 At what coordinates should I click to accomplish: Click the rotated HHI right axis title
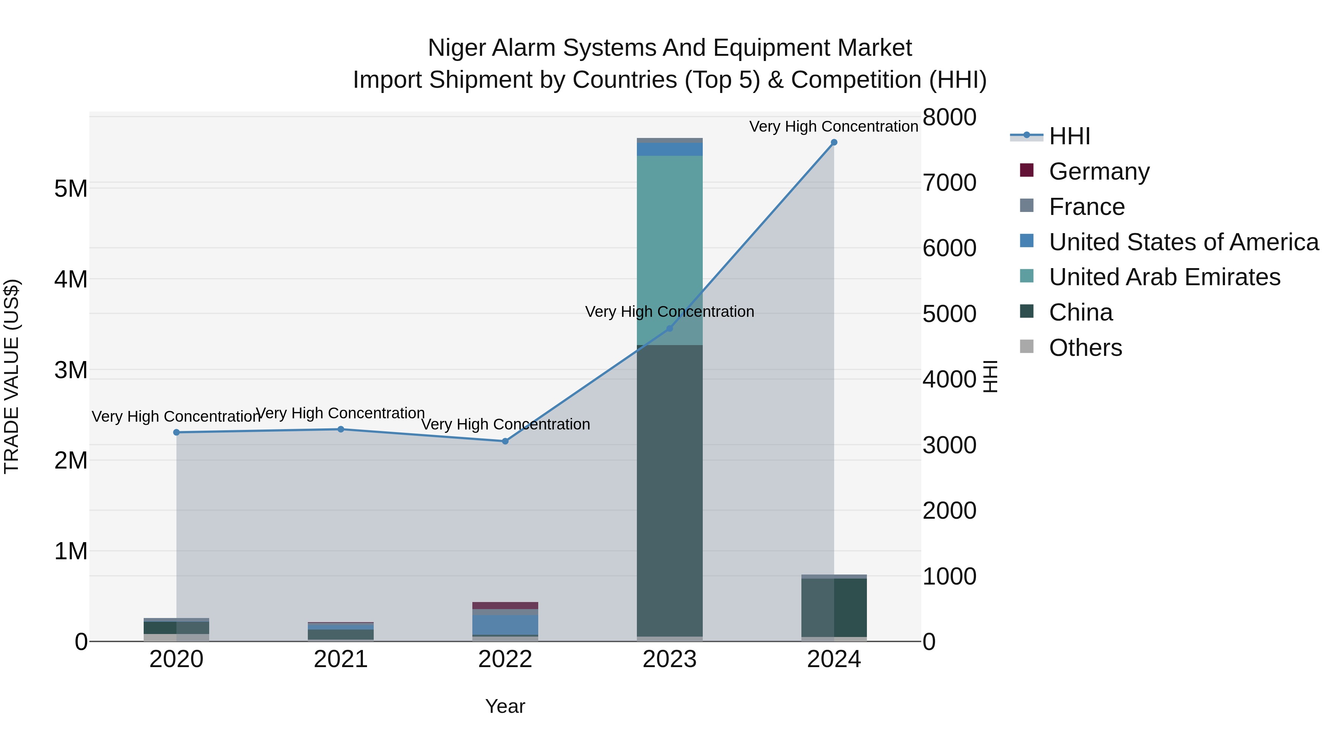coord(990,376)
